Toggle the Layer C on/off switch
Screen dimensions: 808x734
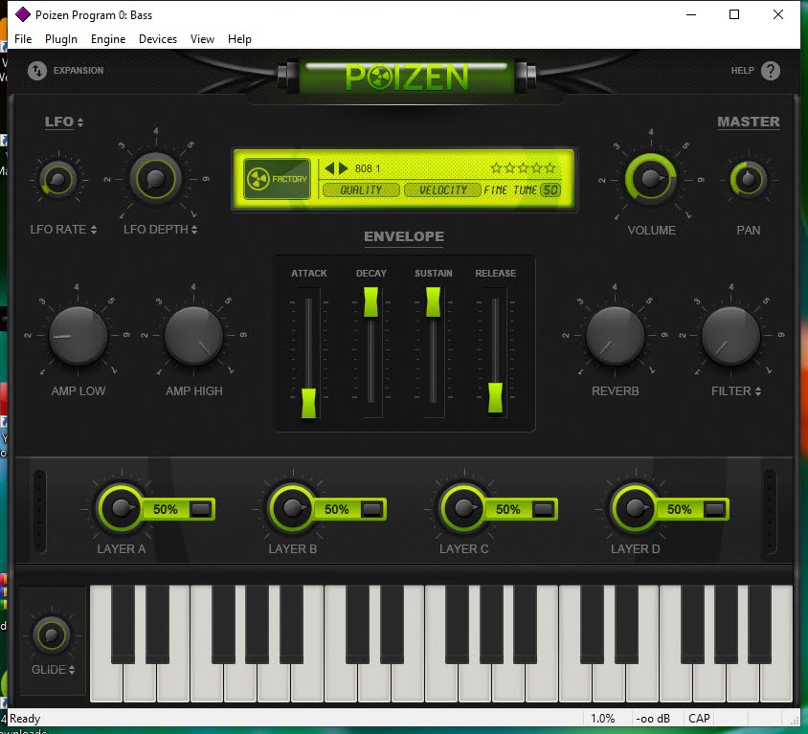(x=543, y=509)
